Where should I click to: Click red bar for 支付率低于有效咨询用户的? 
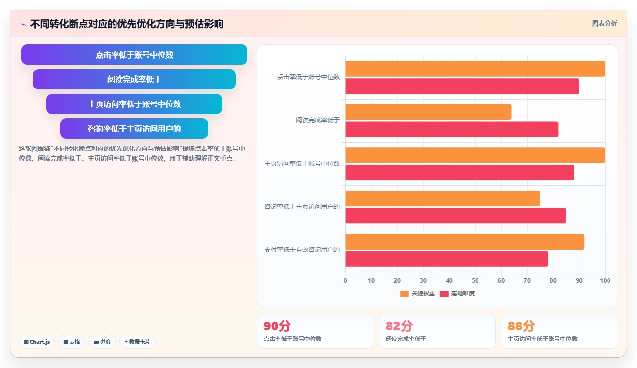point(447,259)
